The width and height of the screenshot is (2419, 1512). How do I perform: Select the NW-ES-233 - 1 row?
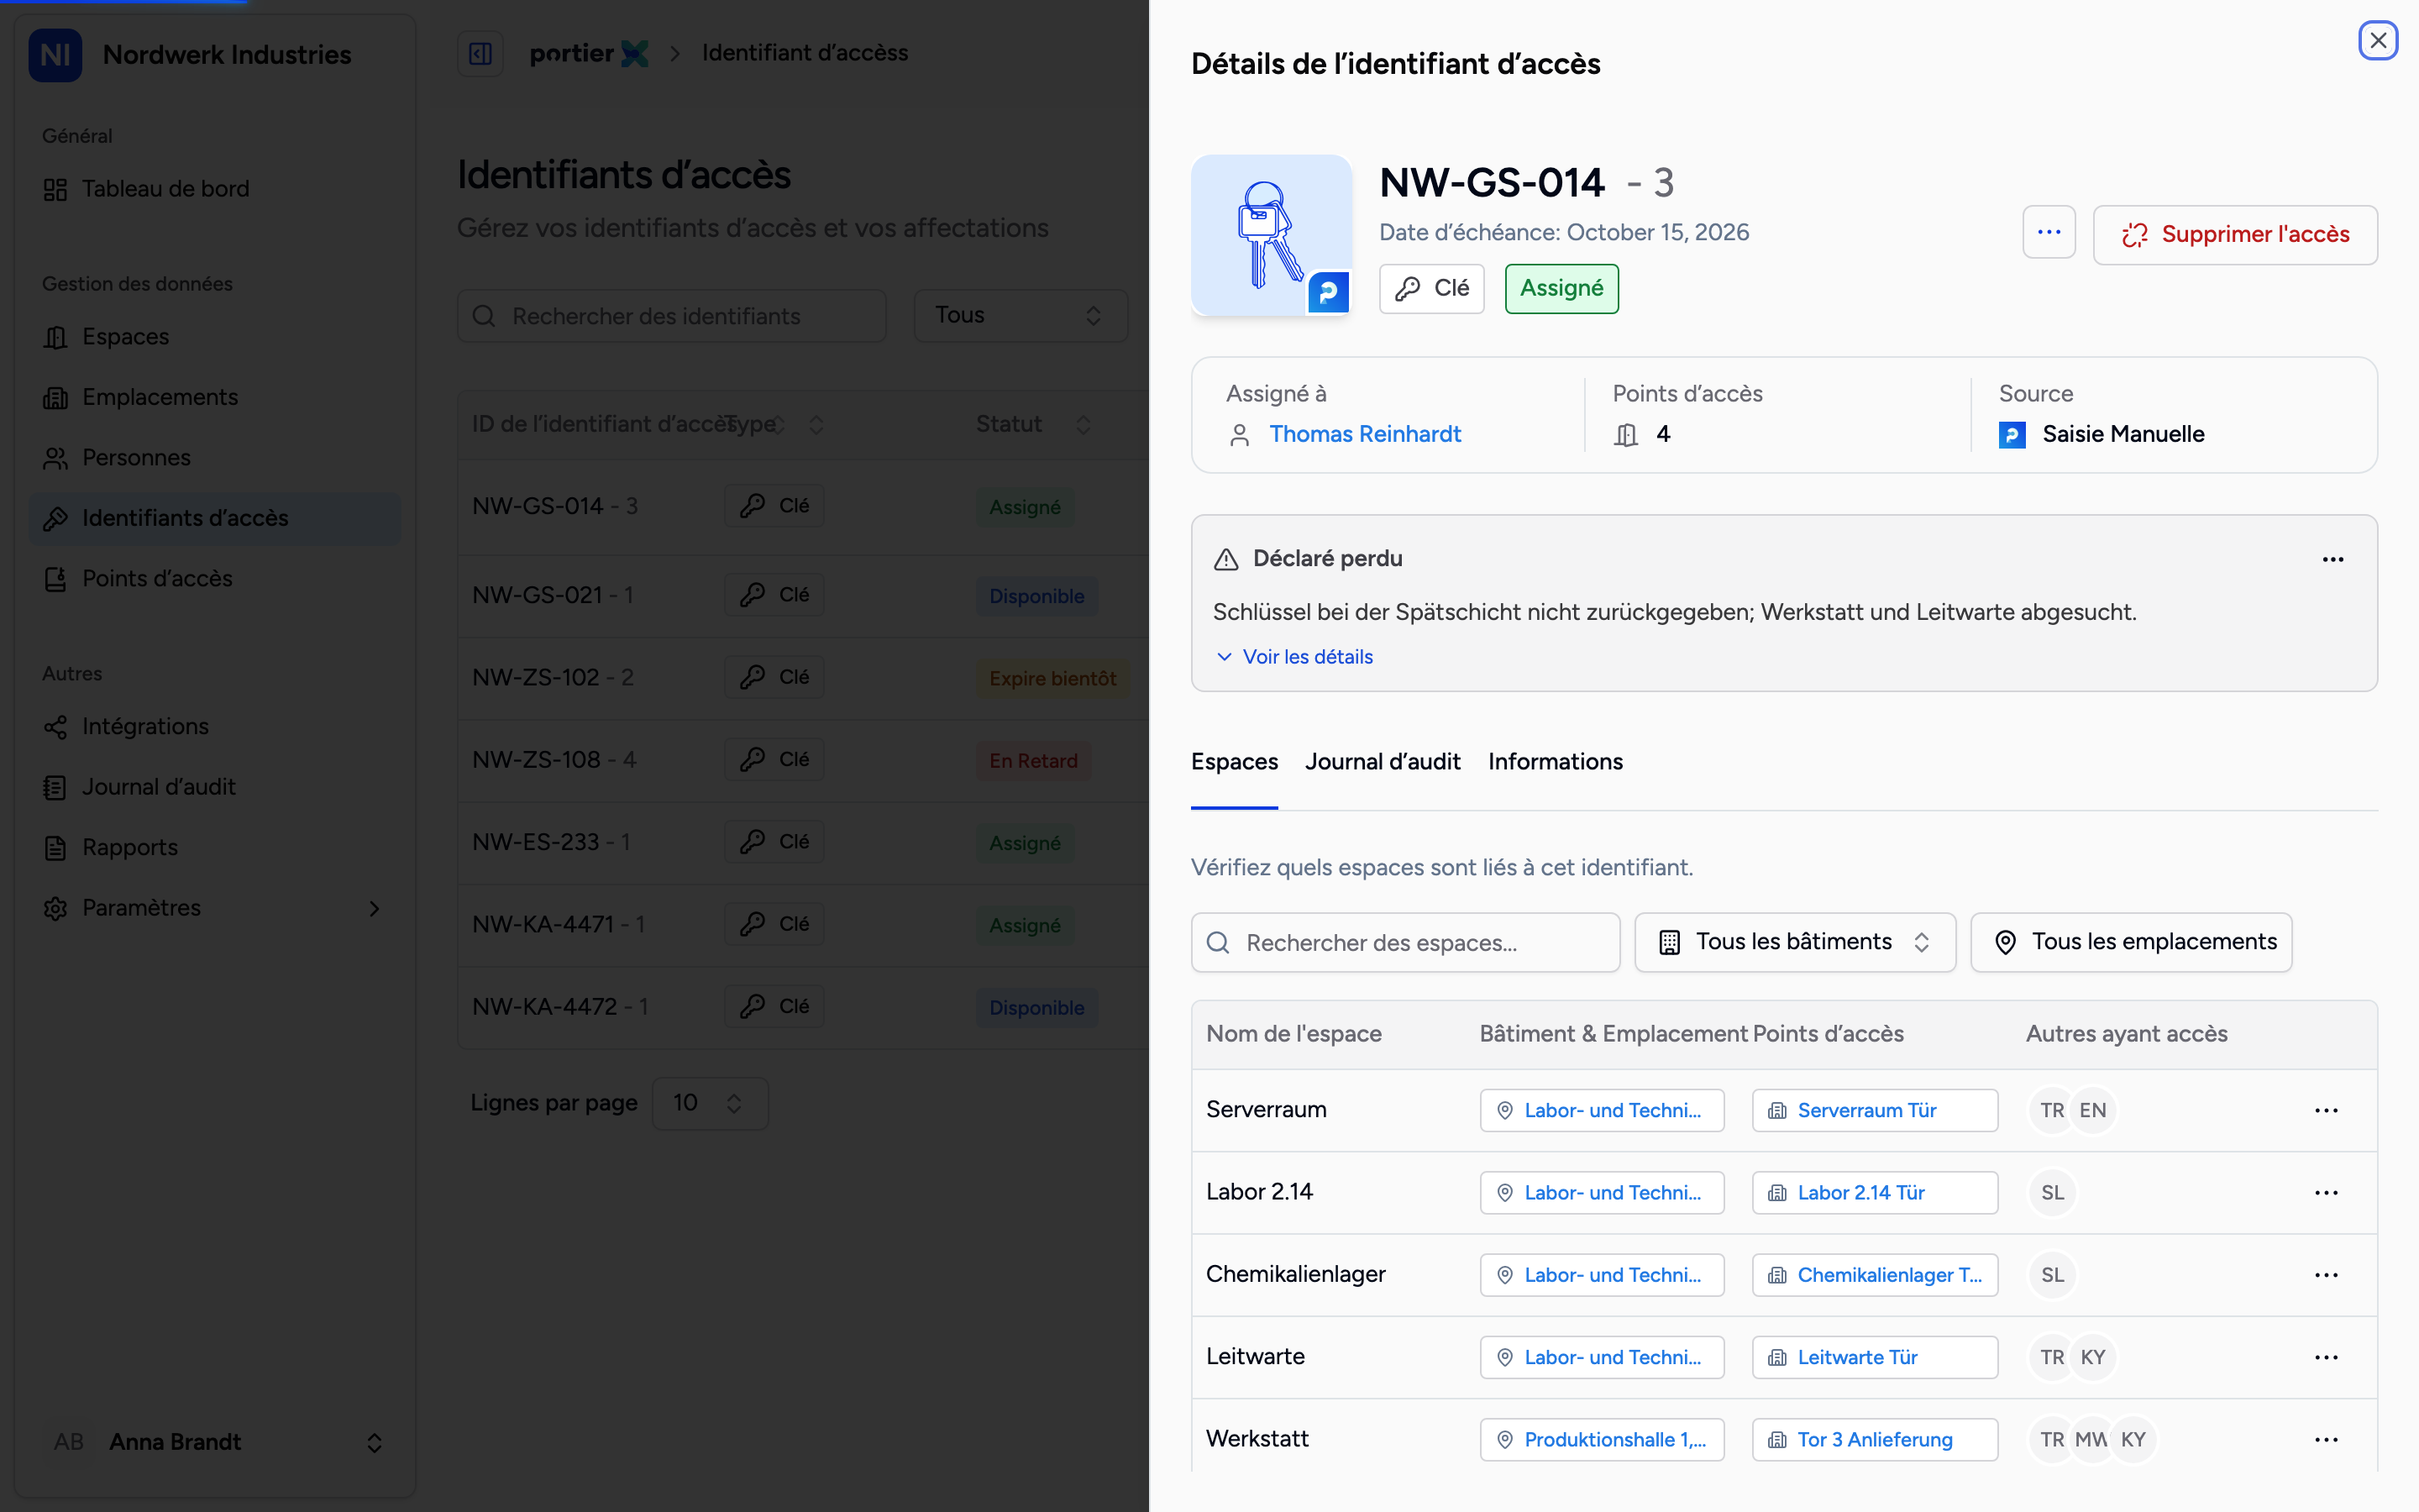pos(803,843)
